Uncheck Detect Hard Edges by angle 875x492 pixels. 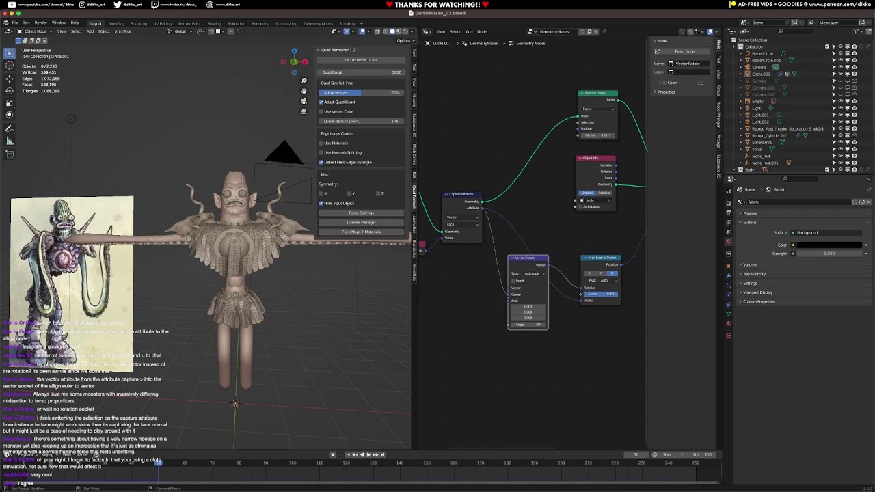321,162
